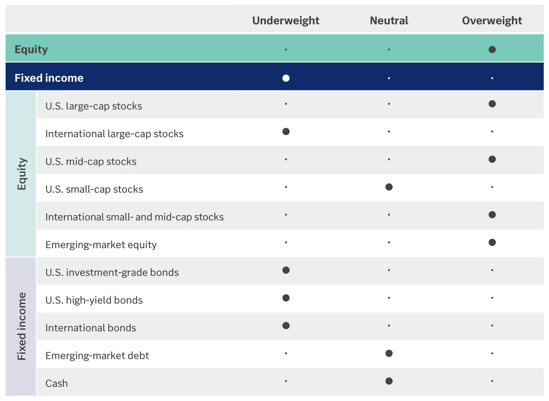
Task: Click Underweight dot for U.S. high-yield bonds
Action: (286, 298)
